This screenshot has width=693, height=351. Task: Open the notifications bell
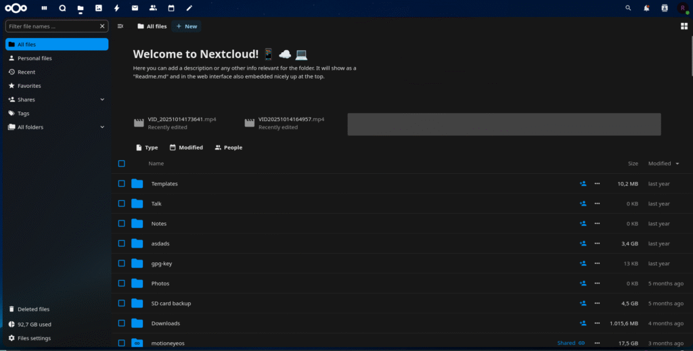point(646,8)
